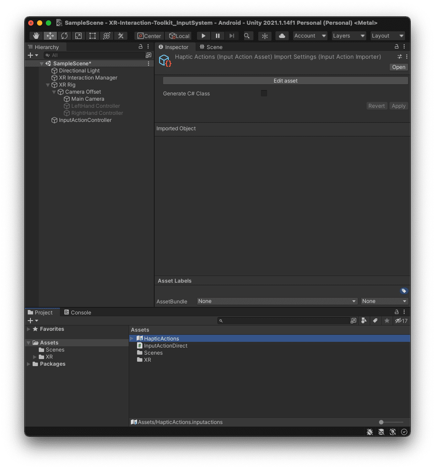Viewport: 435px width, 469px height.
Task: Open Inspector panel options menu
Action: tap(404, 47)
